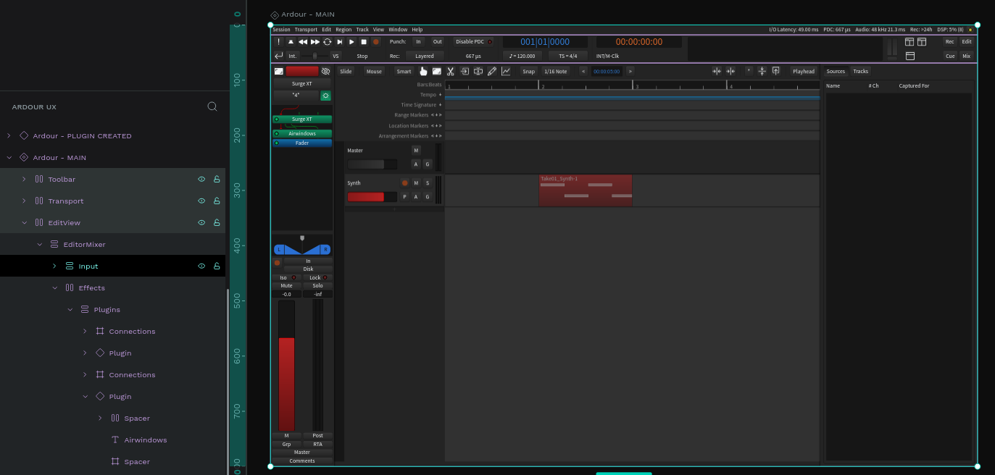Click the search icon in Ardour UX panel

pyautogui.click(x=212, y=106)
